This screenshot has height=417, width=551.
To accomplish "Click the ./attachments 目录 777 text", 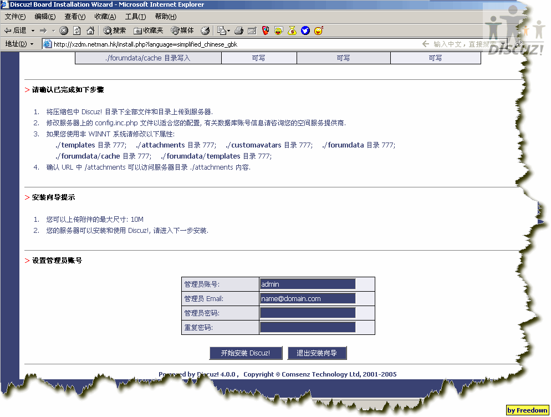I will 176,145.
